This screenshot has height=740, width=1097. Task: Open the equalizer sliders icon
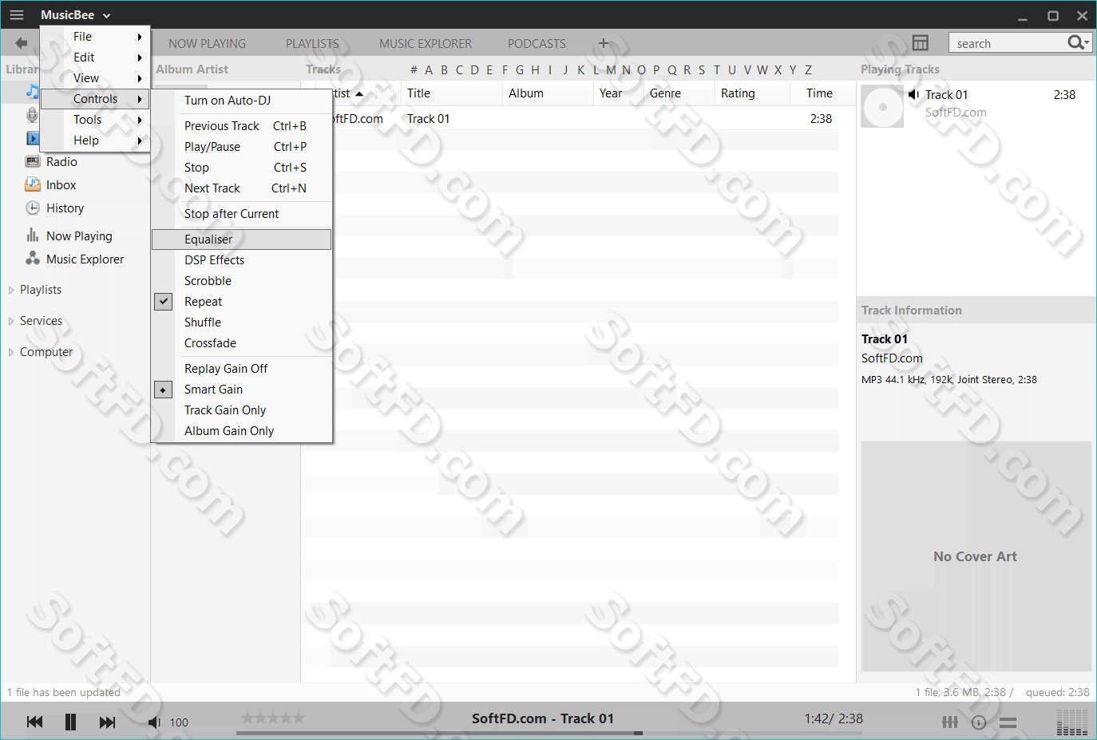click(x=950, y=722)
